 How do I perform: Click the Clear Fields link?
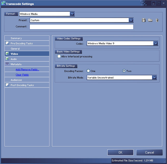(x=22, y=75)
